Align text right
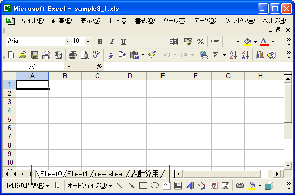The height and width of the screenshot is (195, 295). (x=162, y=42)
